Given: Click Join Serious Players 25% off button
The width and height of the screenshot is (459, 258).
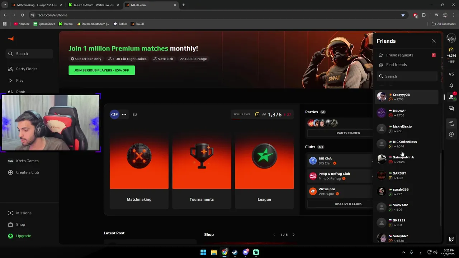Looking at the screenshot, I should coord(101,70).
